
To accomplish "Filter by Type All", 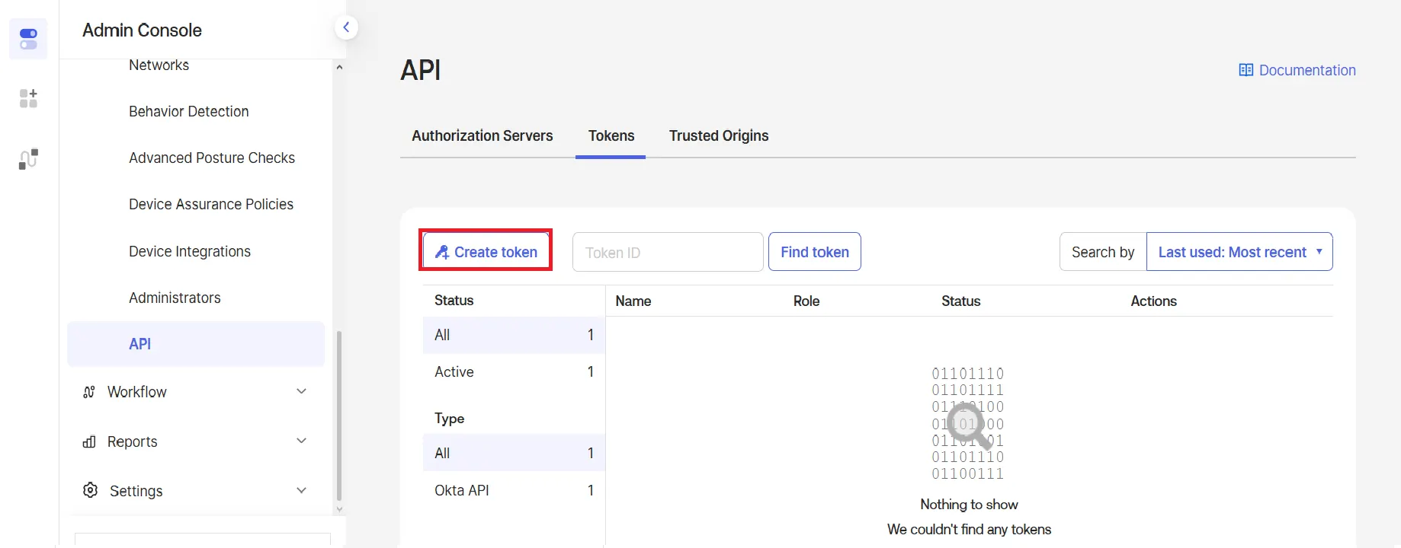I will (514, 453).
